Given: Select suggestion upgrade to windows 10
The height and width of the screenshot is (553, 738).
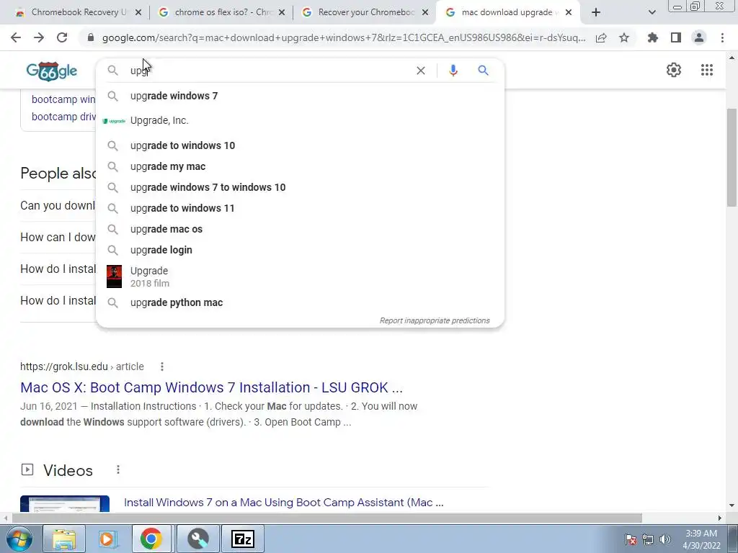Looking at the screenshot, I should (x=300, y=145).
